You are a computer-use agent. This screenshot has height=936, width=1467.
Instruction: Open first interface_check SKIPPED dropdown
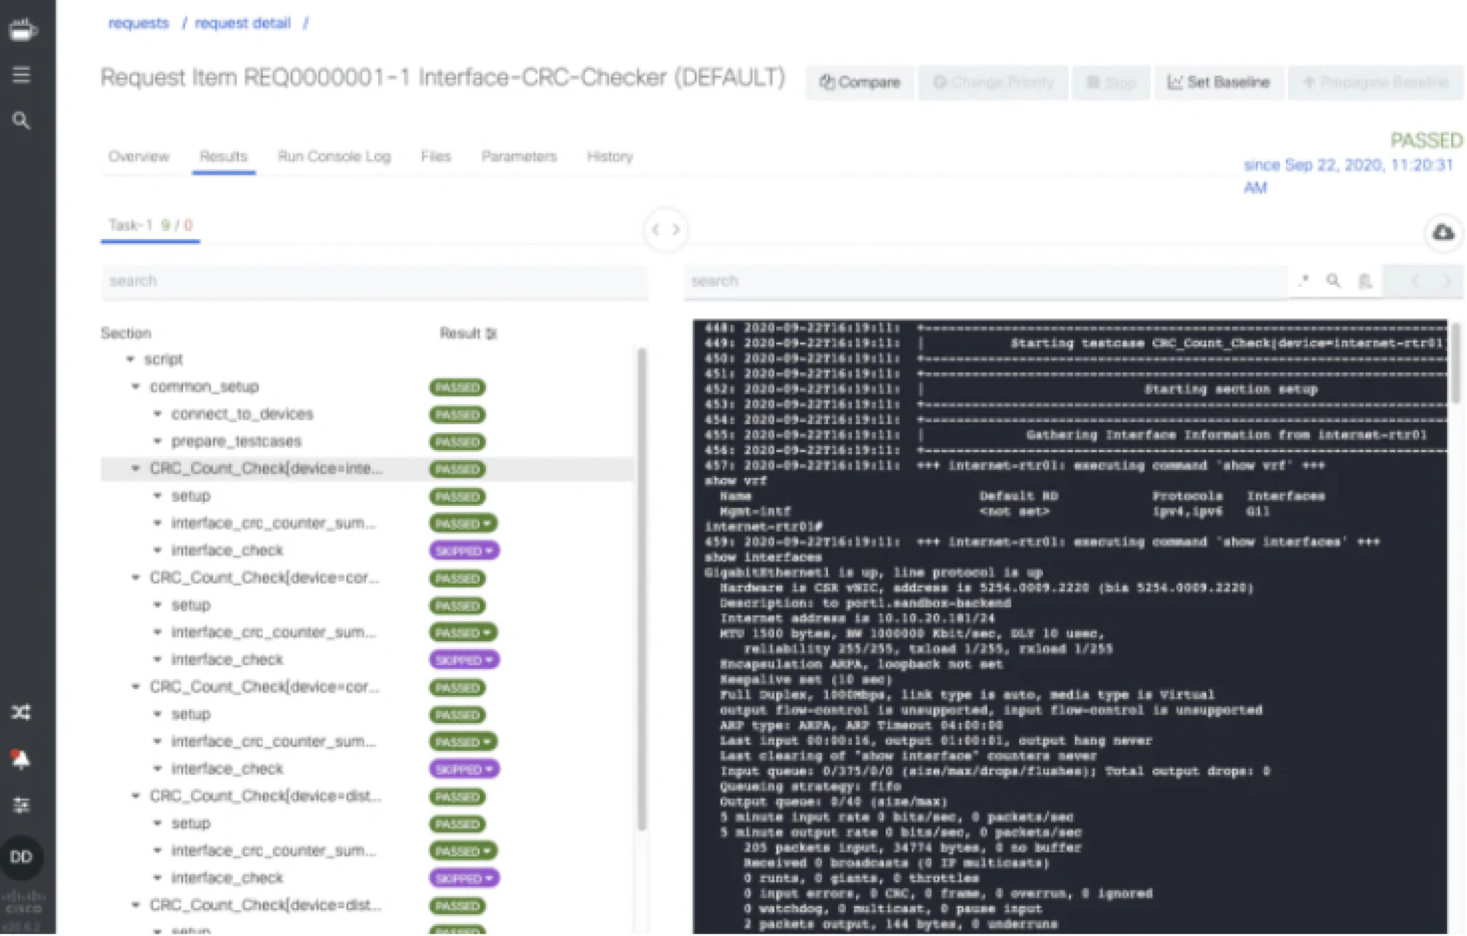[464, 551]
